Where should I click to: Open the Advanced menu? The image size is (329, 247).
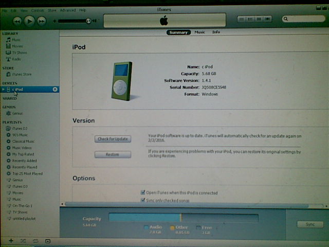point(68,10)
